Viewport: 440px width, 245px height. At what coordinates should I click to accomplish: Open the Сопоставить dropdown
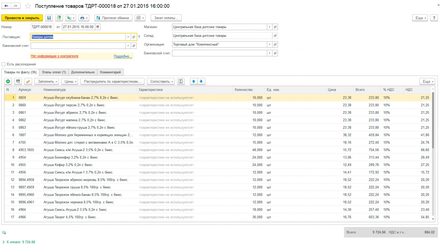[x=161, y=81]
